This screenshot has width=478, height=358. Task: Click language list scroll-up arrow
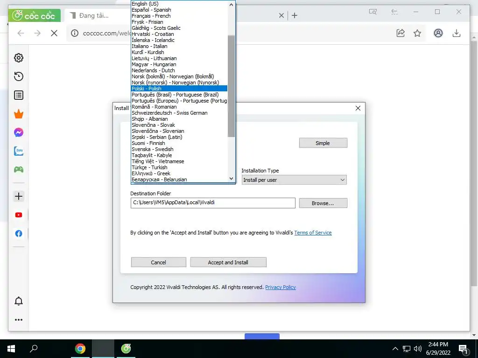tap(231, 5)
